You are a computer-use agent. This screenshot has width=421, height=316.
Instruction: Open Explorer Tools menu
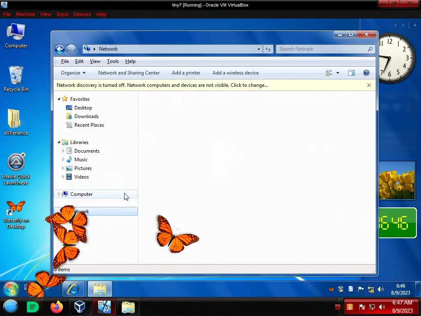(x=113, y=61)
